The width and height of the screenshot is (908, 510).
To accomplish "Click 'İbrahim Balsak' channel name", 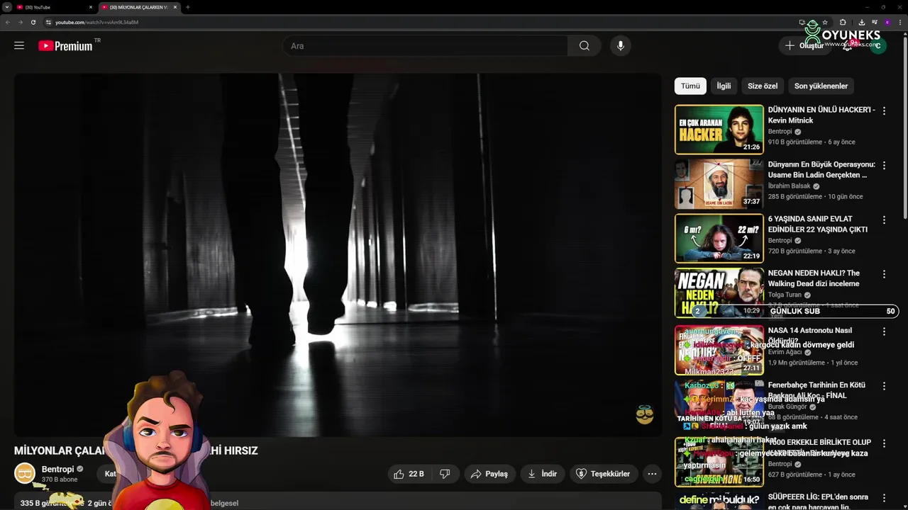I will pos(789,186).
